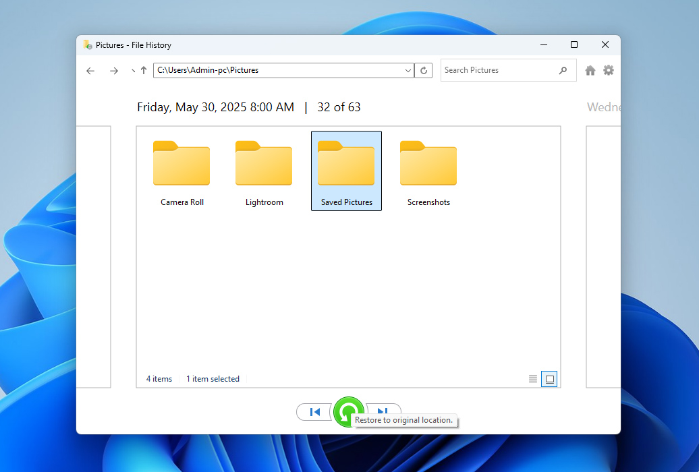Click the green Restore to original location button
The height and width of the screenshot is (472, 699).
(x=348, y=411)
